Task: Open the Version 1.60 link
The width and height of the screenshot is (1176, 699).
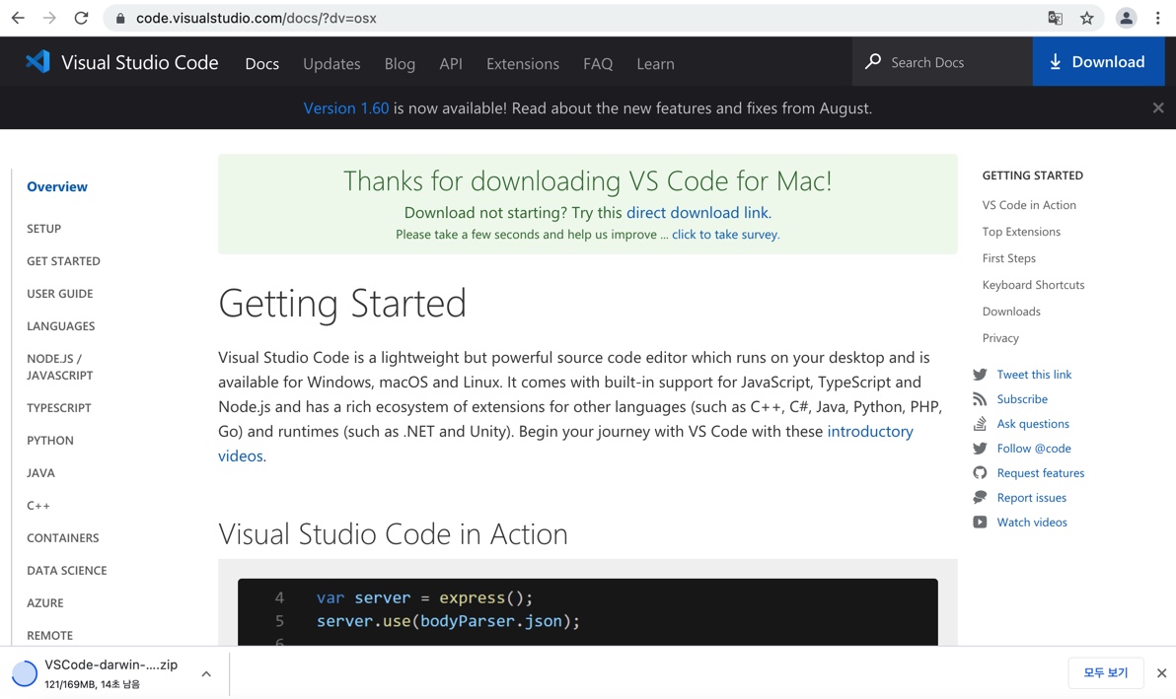Action: point(345,107)
